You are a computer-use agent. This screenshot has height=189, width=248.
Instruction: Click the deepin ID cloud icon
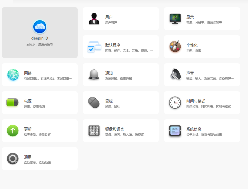tap(40, 27)
